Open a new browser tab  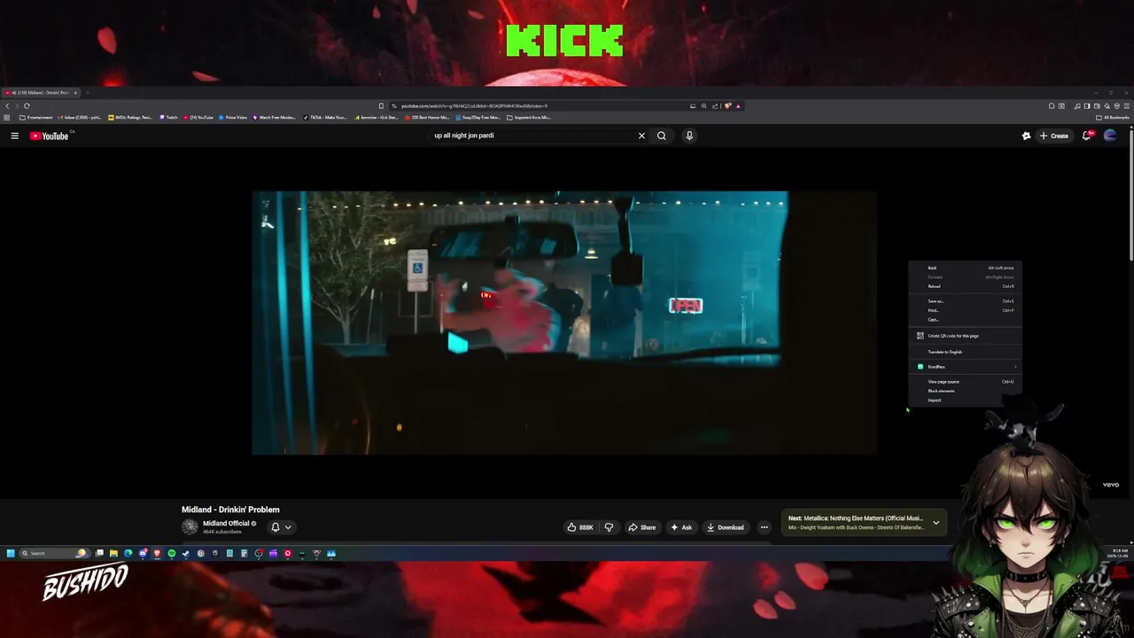(88, 92)
